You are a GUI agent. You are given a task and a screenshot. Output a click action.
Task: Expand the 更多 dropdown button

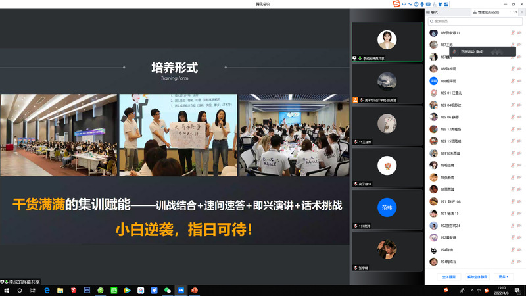pos(503,277)
